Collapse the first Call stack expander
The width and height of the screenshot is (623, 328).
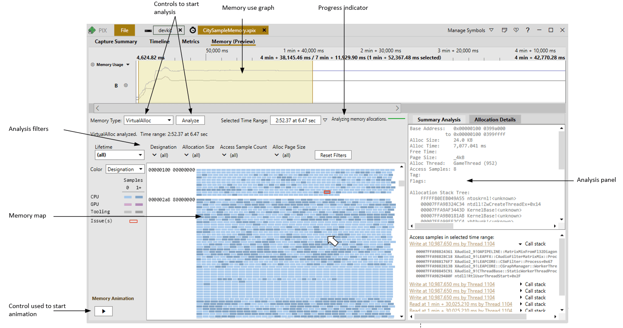pyautogui.click(x=520, y=244)
